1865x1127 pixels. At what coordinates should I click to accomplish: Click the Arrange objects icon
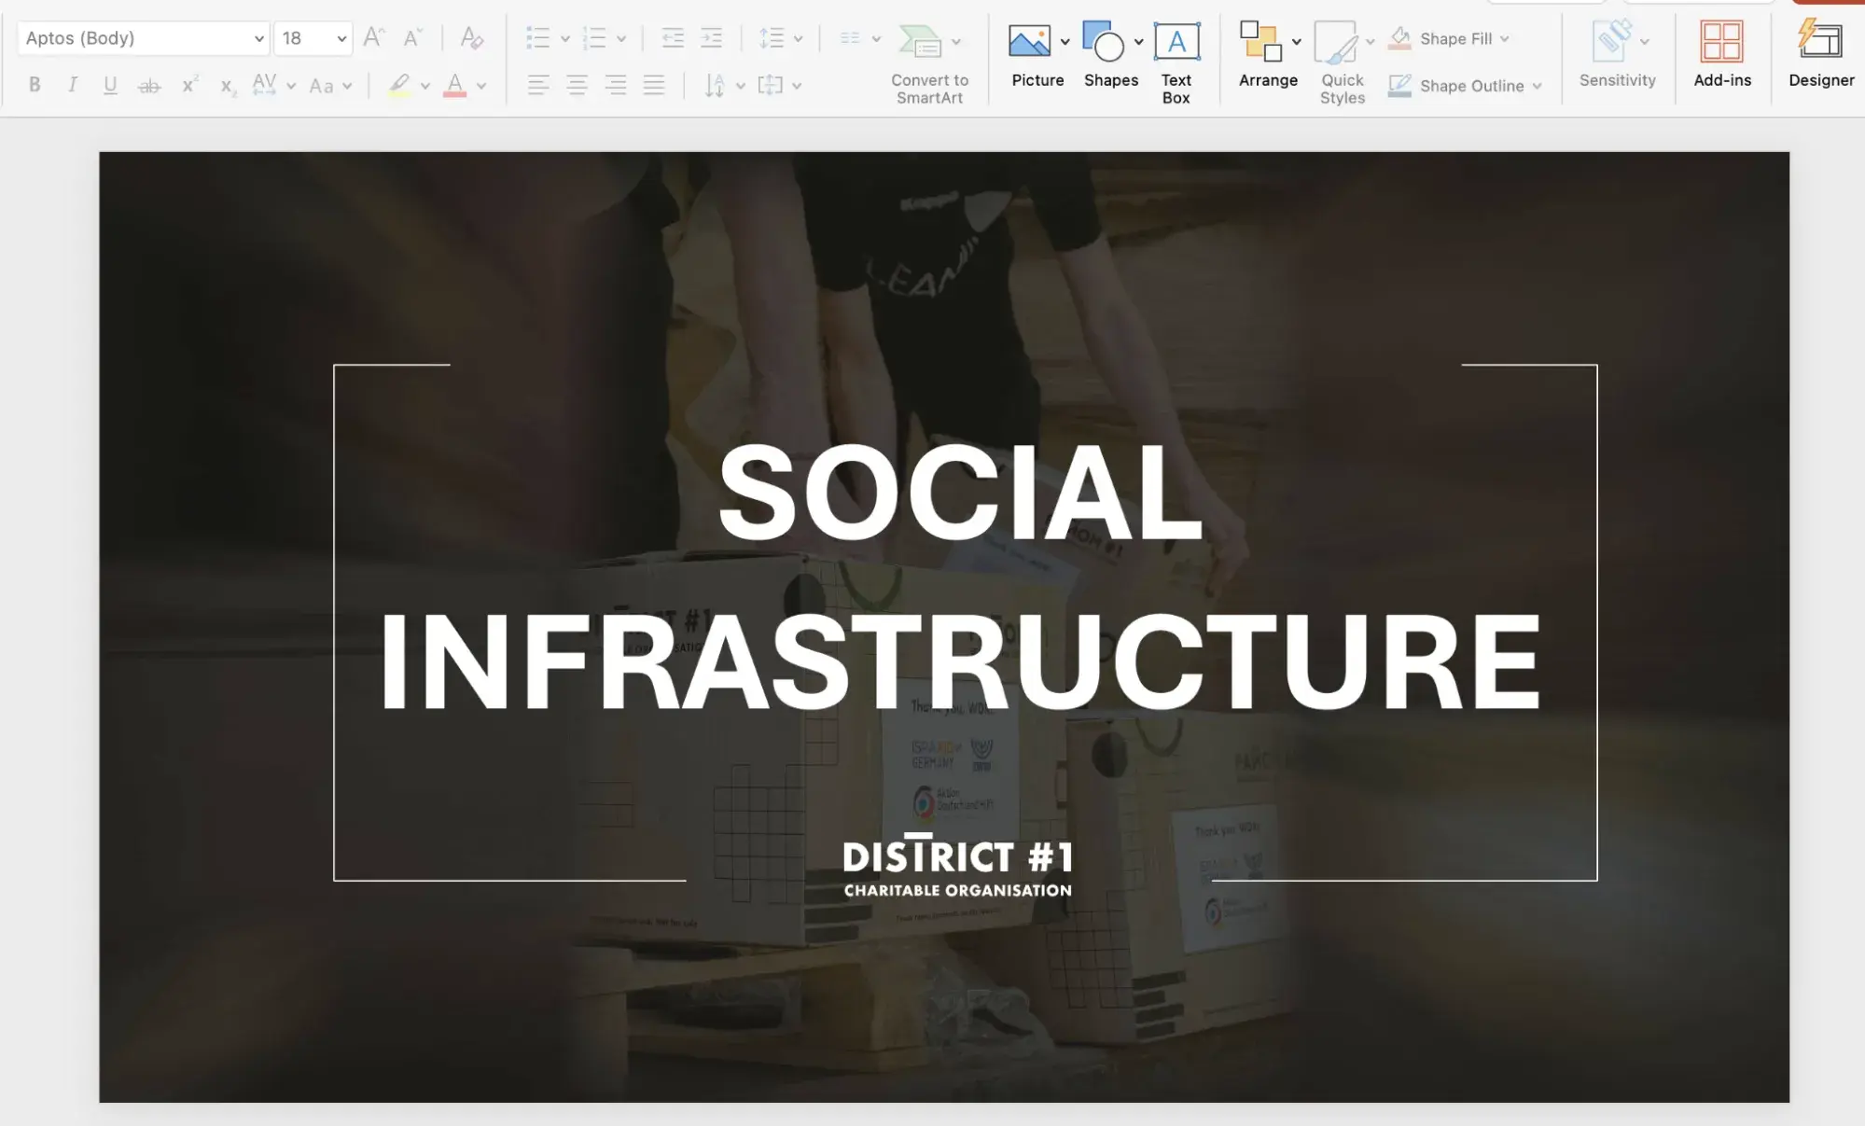1260,43
